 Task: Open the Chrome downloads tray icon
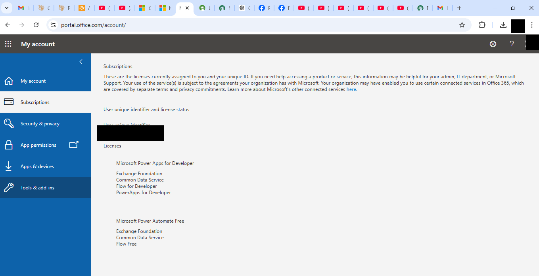click(x=503, y=25)
